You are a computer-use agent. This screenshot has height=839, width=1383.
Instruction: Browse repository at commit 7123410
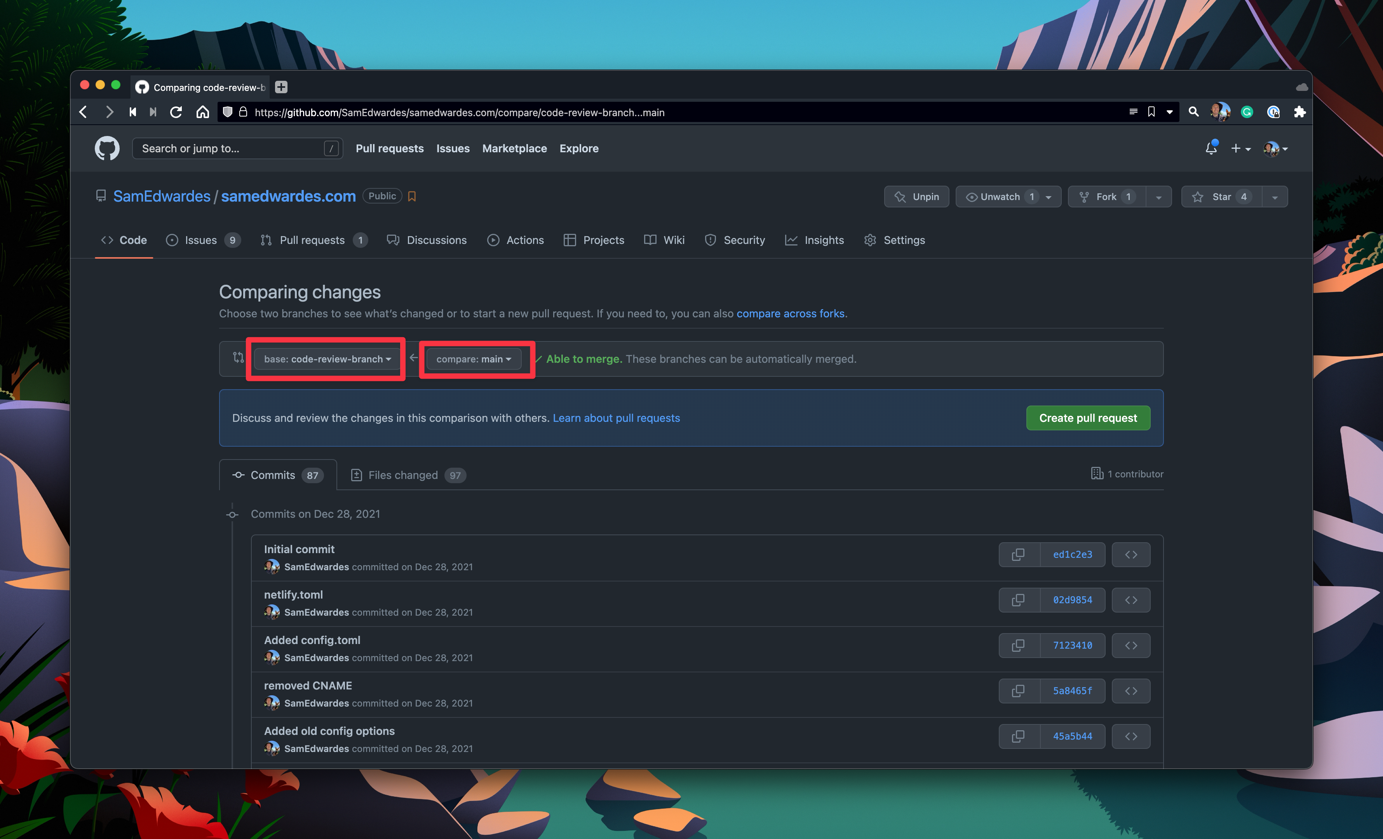click(1131, 646)
